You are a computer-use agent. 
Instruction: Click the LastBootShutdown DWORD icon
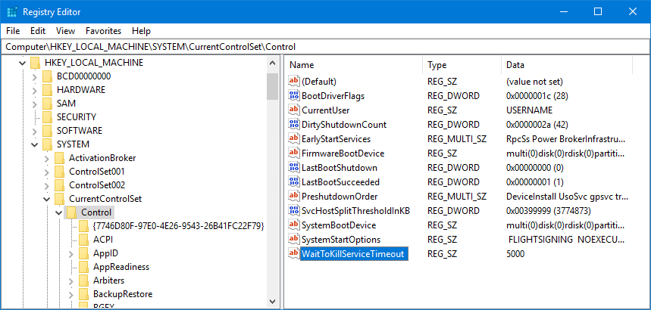click(x=294, y=168)
